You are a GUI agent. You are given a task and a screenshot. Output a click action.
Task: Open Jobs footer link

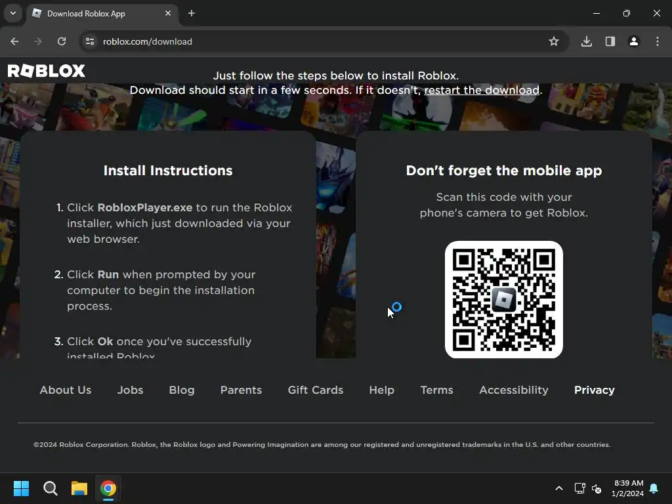point(131,390)
